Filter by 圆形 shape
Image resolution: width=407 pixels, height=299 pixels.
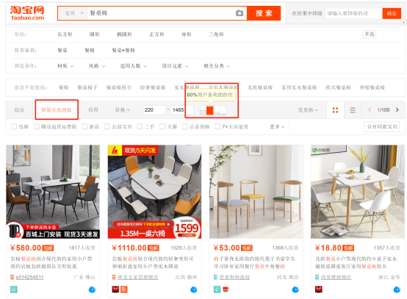pos(95,35)
